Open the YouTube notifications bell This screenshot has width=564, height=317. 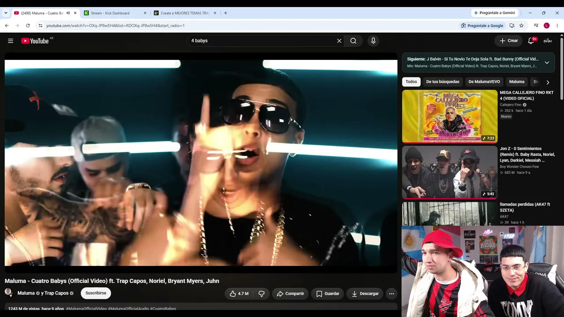tap(532, 41)
